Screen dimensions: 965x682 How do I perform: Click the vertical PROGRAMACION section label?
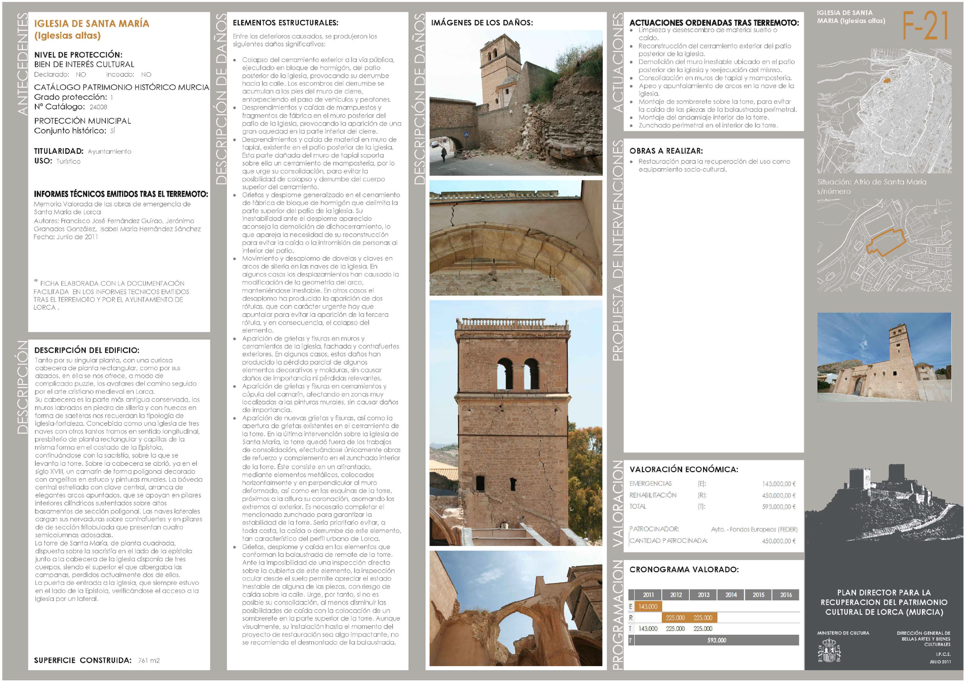point(617,615)
